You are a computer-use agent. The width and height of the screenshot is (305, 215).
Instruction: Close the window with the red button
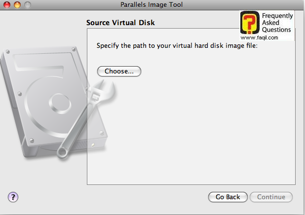pyautogui.click(x=6, y=4)
